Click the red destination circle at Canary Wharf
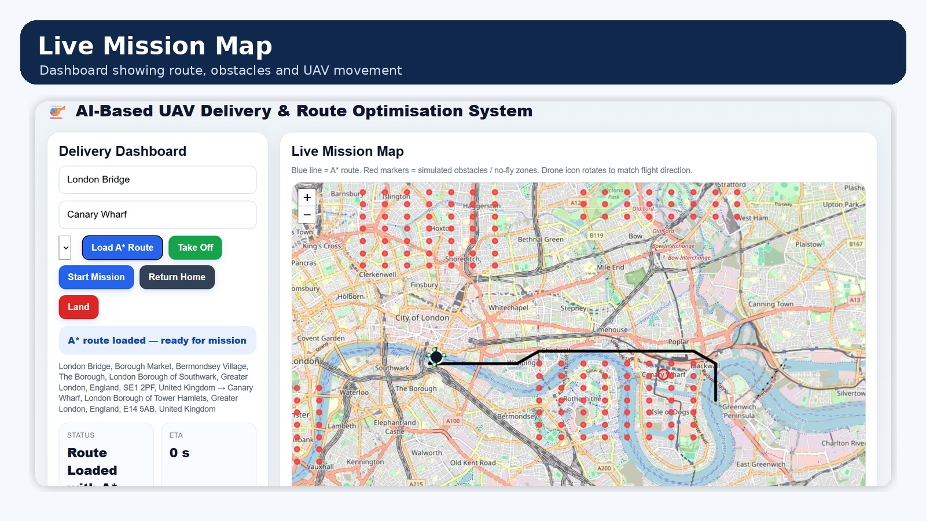This screenshot has height=521, width=926. pos(663,375)
